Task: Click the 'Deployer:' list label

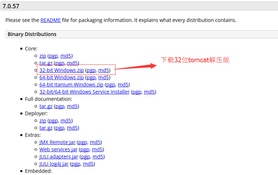Action: [x=36, y=113]
